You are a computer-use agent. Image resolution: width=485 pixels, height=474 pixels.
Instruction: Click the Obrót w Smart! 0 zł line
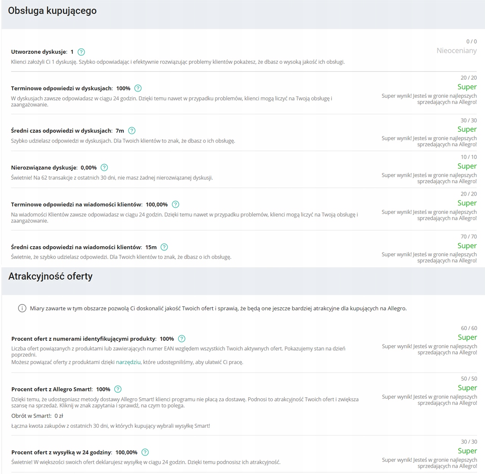coord(37,416)
